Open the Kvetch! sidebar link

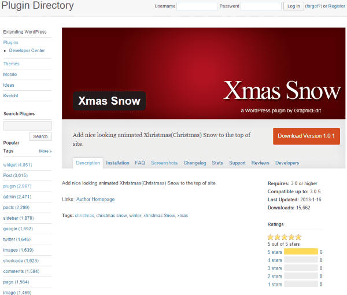10,95
